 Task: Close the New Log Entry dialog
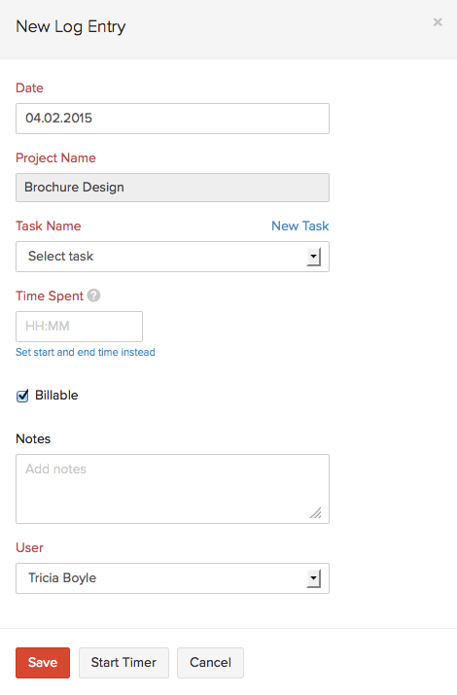click(438, 21)
